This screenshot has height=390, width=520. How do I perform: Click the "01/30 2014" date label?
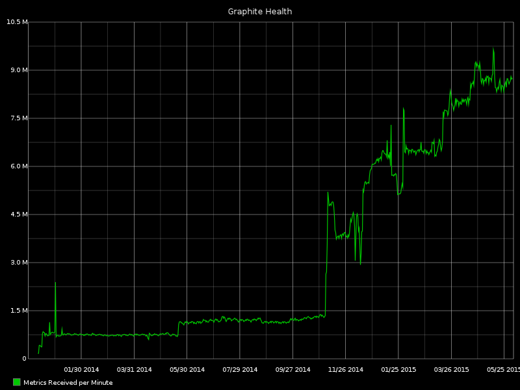pyautogui.click(x=81, y=369)
